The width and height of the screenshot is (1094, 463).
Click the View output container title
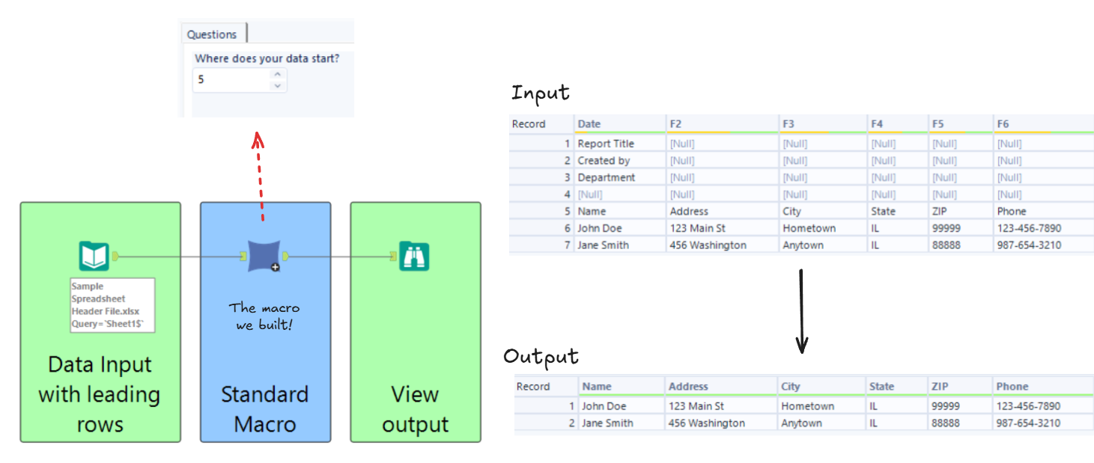click(415, 409)
